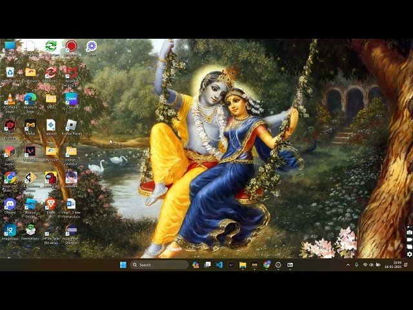Screen dimensions: 413x310
Task: Click the taskbar Search box
Action: 159,265
